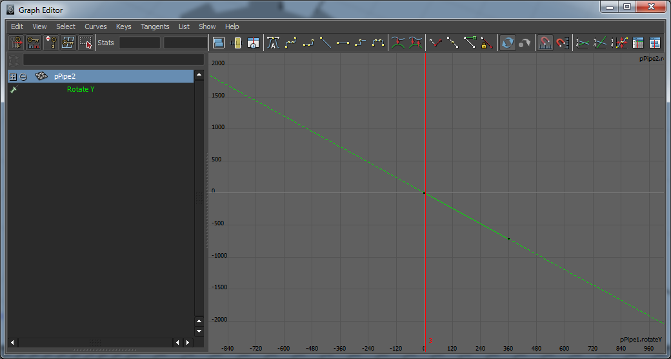Open the Dope Sheet editor icon
671x359 pixels.
coord(637,43)
